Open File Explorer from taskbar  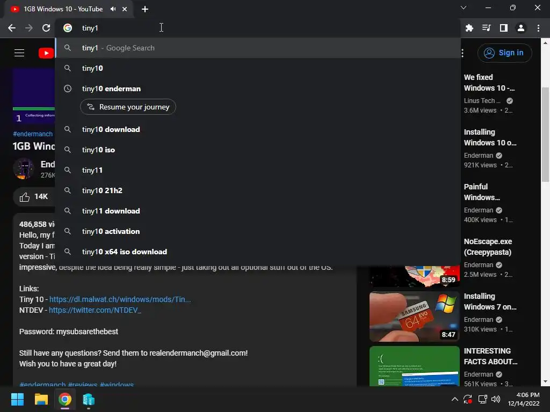(x=41, y=399)
